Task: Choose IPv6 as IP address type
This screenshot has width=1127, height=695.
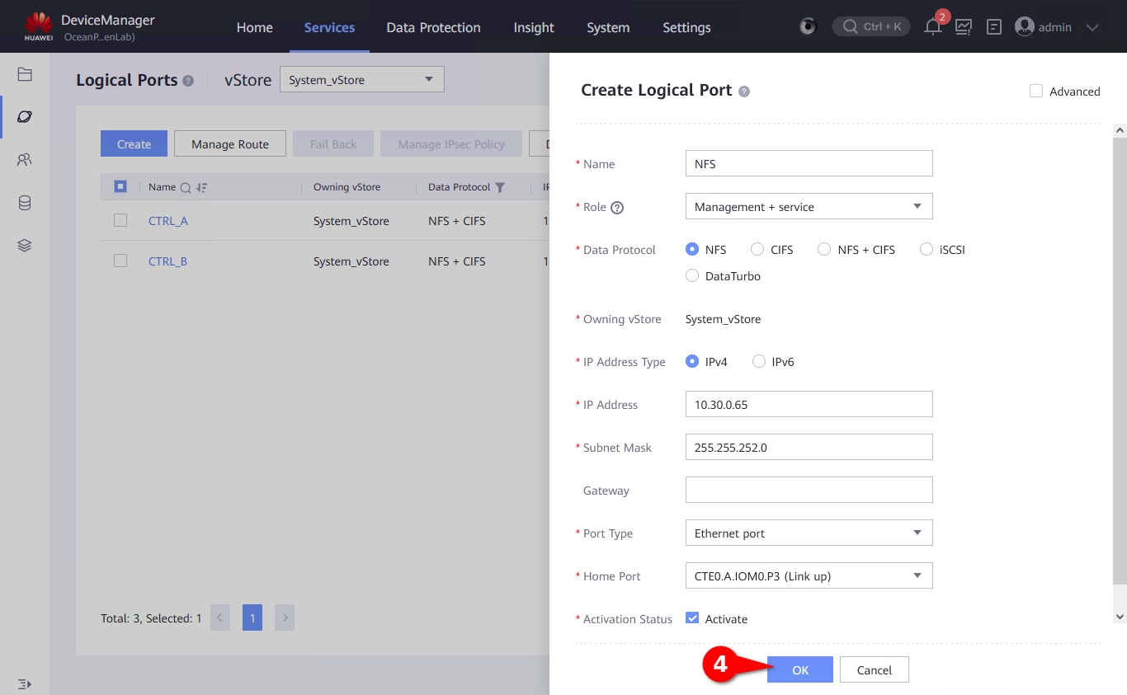Action: pyautogui.click(x=759, y=362)
